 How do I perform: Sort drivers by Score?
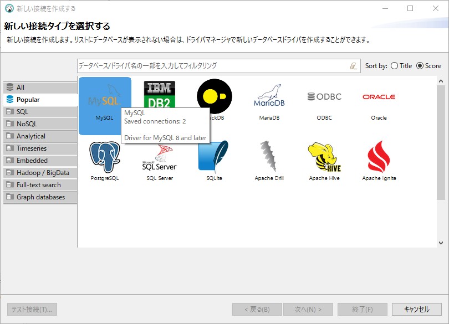(x=428, y=66)
